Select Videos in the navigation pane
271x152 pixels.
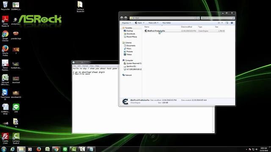(129, 54)
